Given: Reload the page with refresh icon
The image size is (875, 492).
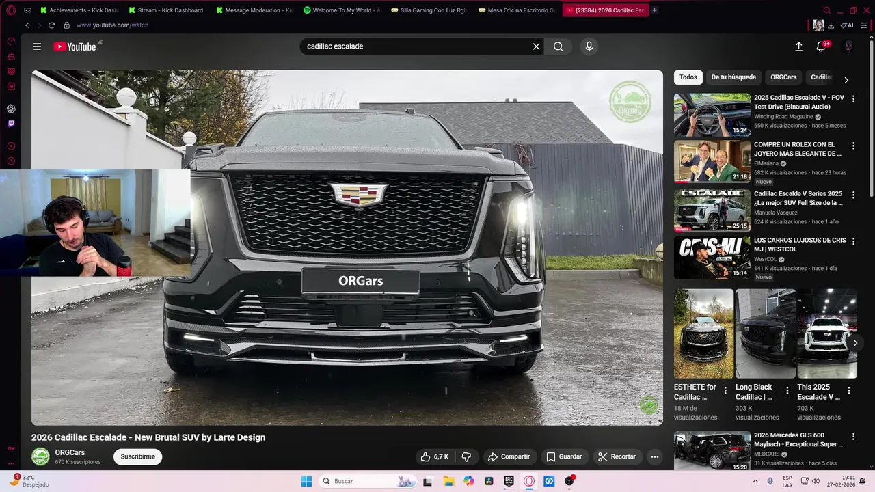Looking at the screenshot, I should [x=52, y=25].
